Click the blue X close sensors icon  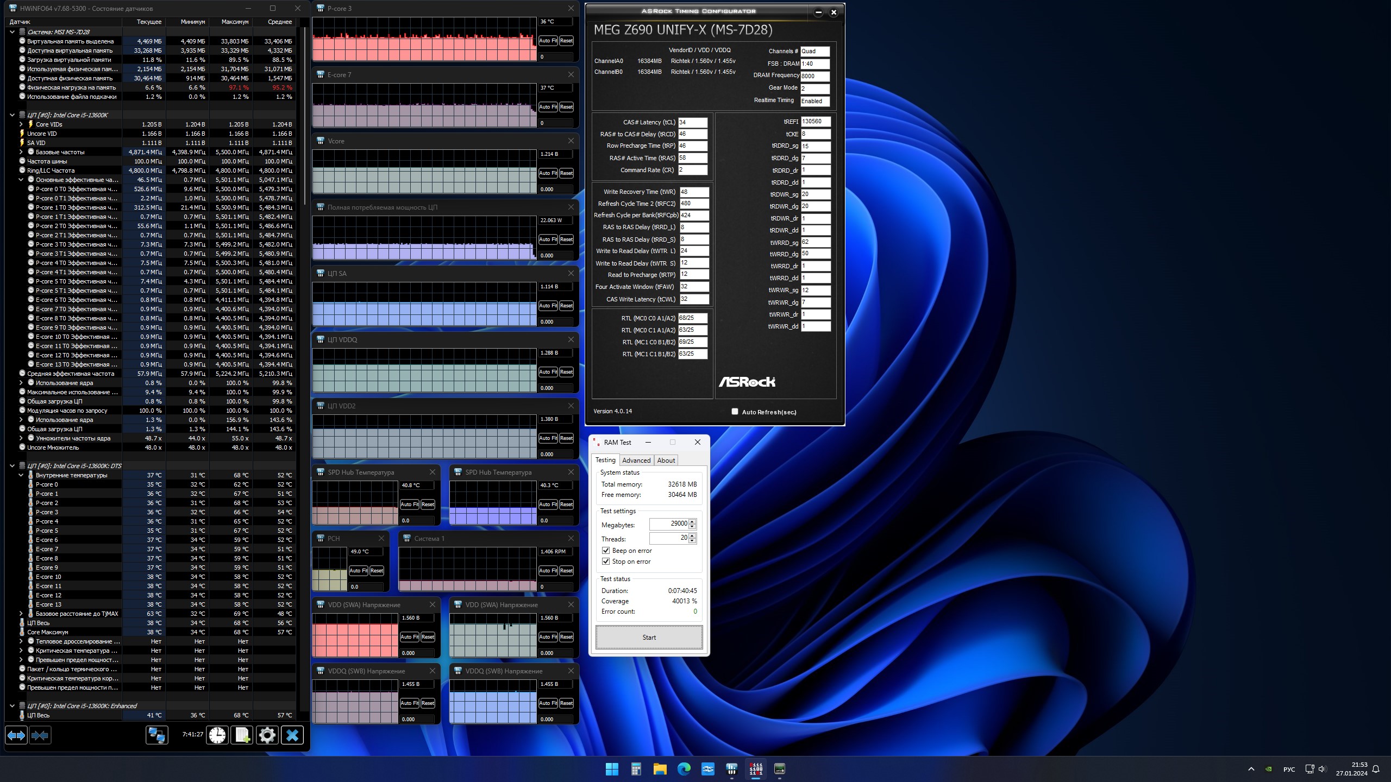(292, 735)
